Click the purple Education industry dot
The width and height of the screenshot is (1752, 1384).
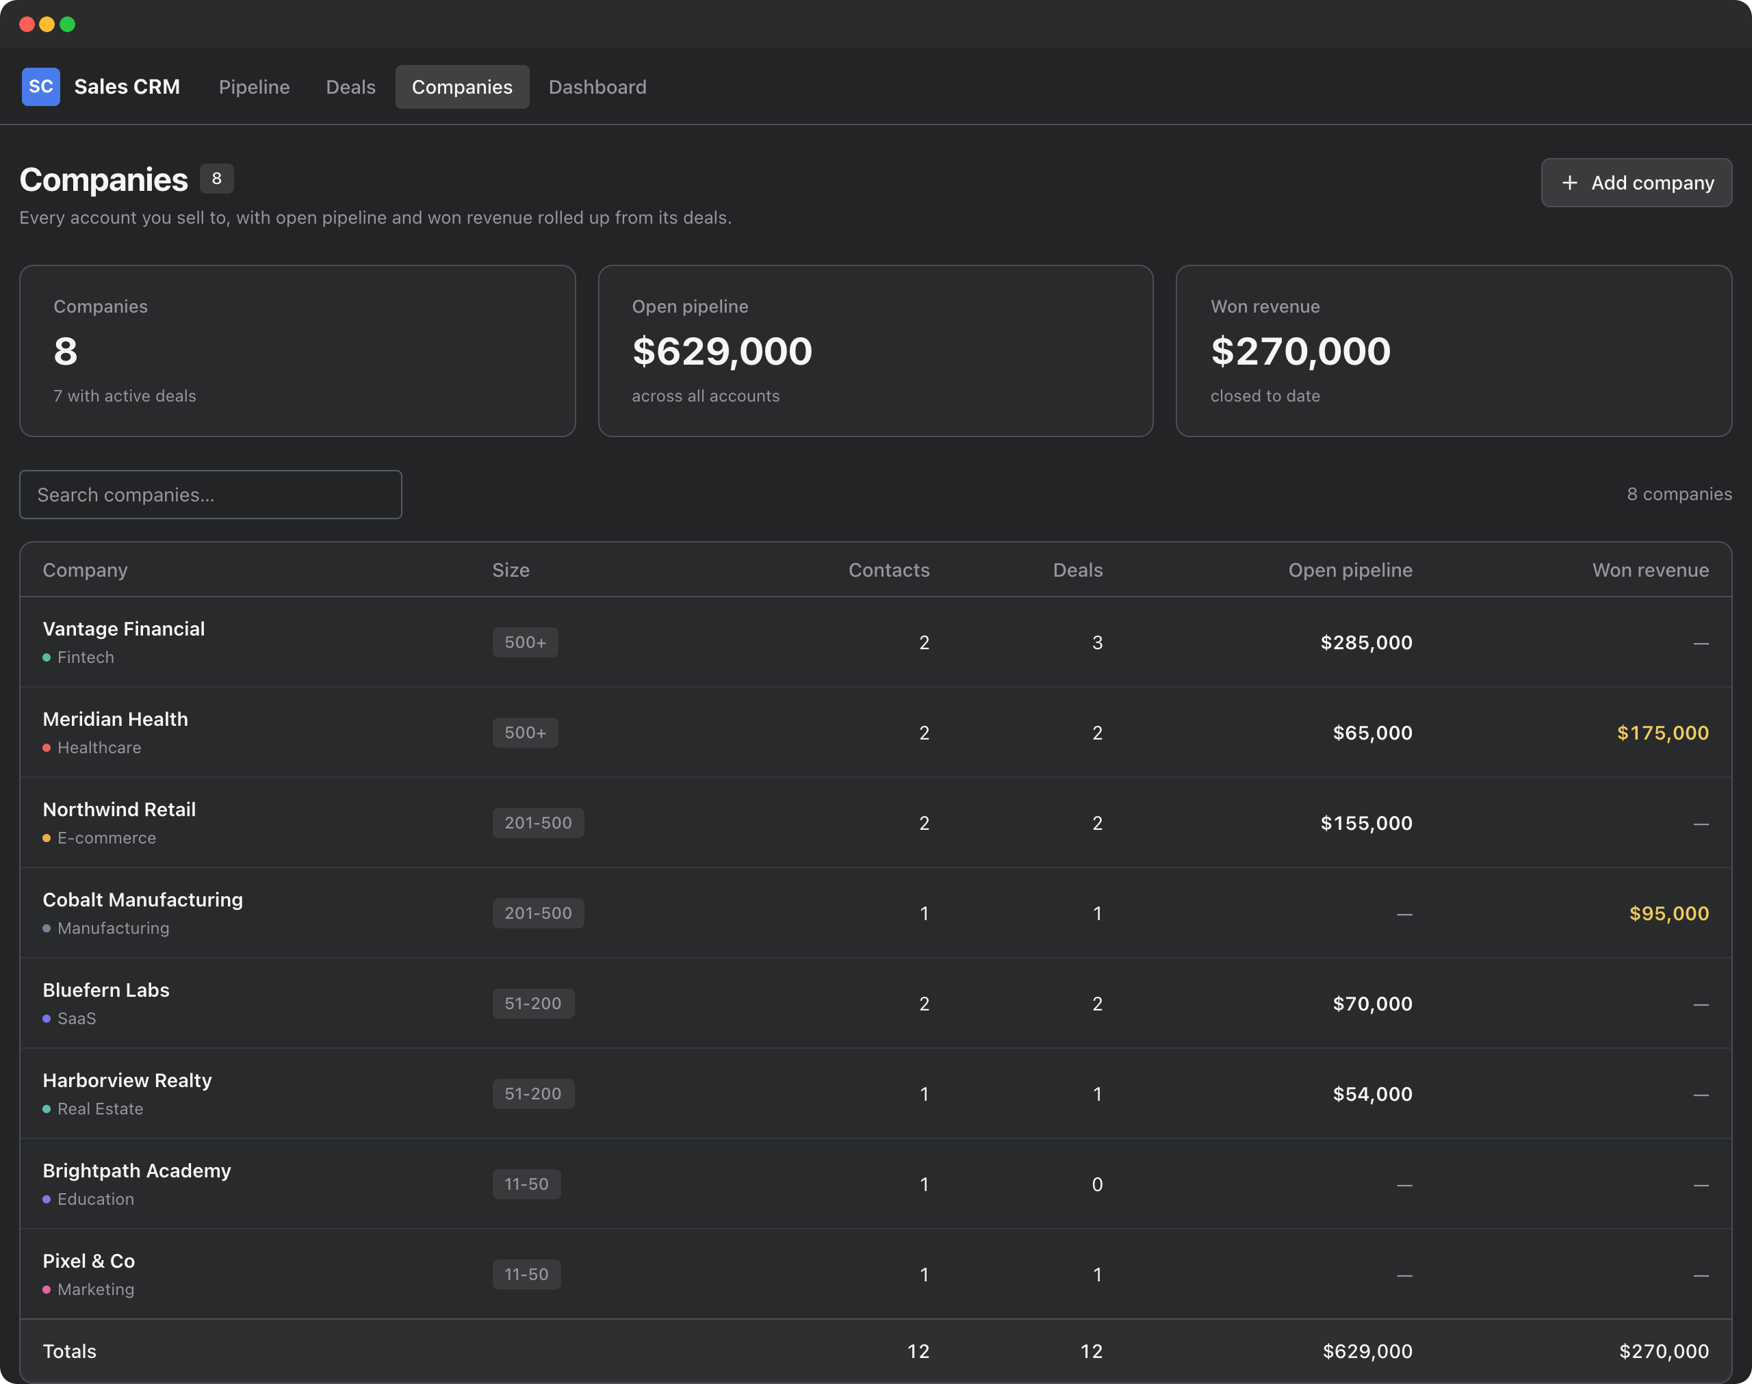pyautogui.click(x=47, y=1199)
